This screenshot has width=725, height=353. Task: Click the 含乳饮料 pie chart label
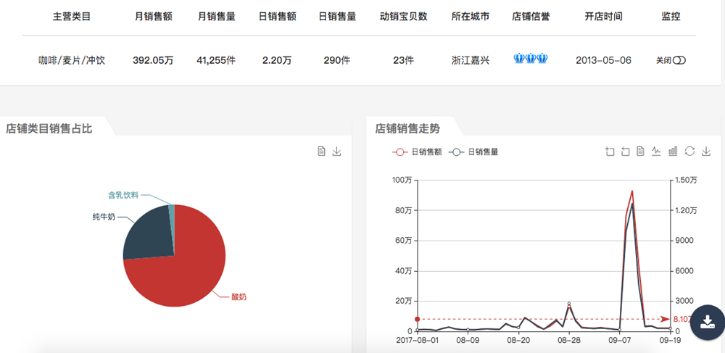[123, 195]
